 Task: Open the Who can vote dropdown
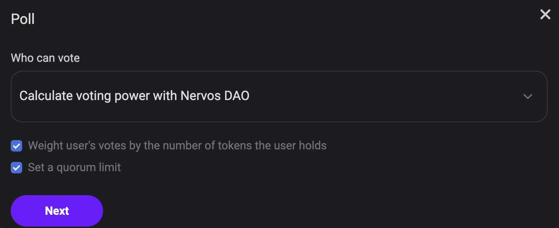point(279,96)
